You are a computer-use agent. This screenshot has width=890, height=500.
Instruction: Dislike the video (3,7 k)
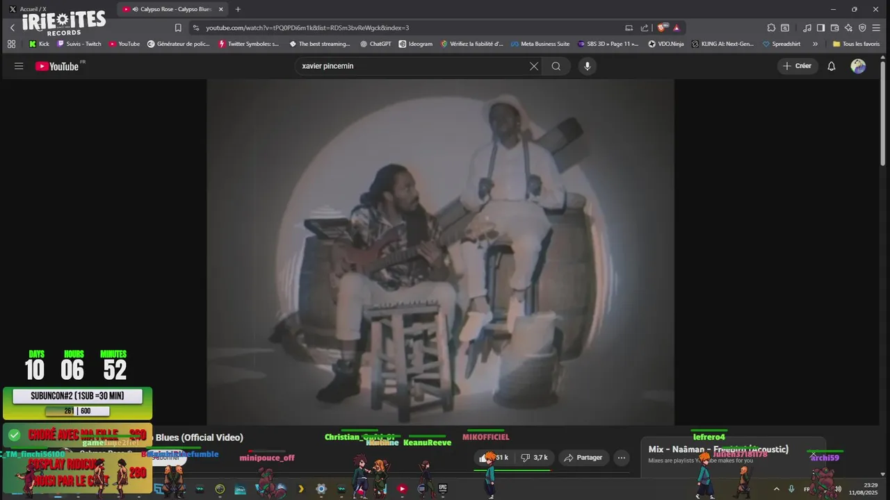coord(534,458)
